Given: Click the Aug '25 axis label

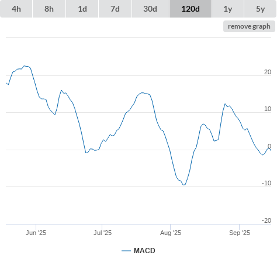Looking at the screenshot, I should [171, 233].
